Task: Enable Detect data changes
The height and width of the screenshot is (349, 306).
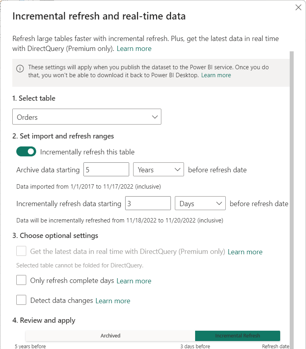Action: [21, 300]
